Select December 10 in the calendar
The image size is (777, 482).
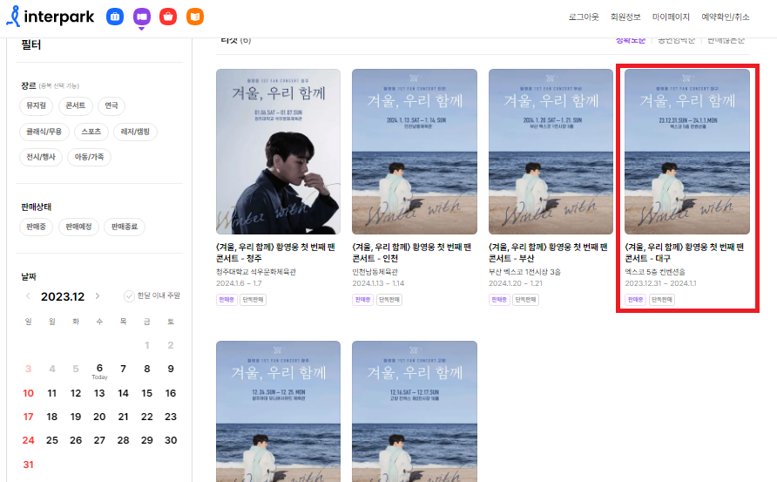click(x=28, y=393)
